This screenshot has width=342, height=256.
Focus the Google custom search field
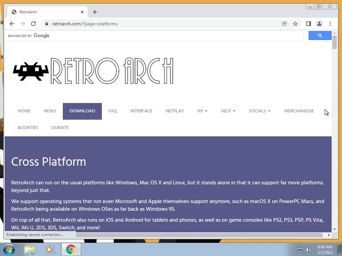[154, 35]
